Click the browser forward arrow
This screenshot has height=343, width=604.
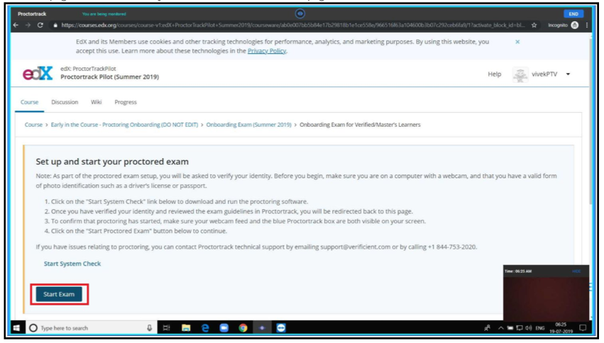coord(28,25)
